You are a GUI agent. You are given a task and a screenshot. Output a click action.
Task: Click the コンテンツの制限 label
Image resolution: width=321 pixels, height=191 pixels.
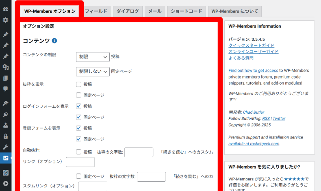point(39,55)
